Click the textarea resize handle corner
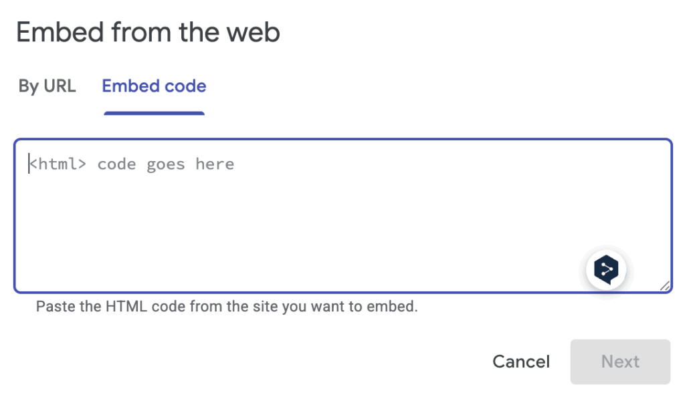This screenshot has height=399, width=685. pos(664,285)
